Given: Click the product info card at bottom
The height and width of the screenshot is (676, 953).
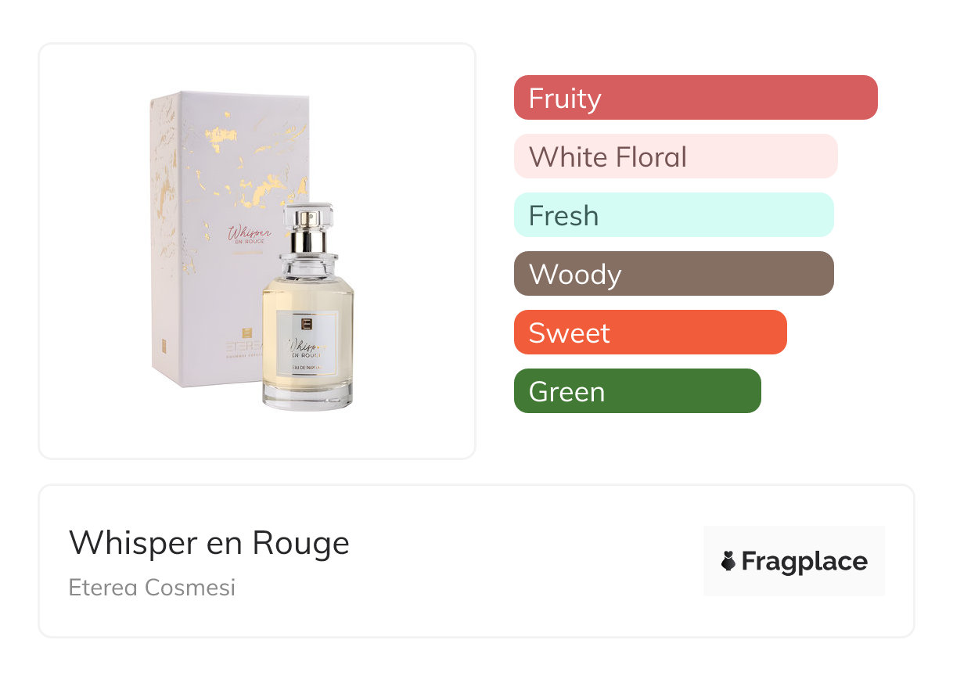Looking at the screenshot, I should pyautogui.click(x=476, y=561).
